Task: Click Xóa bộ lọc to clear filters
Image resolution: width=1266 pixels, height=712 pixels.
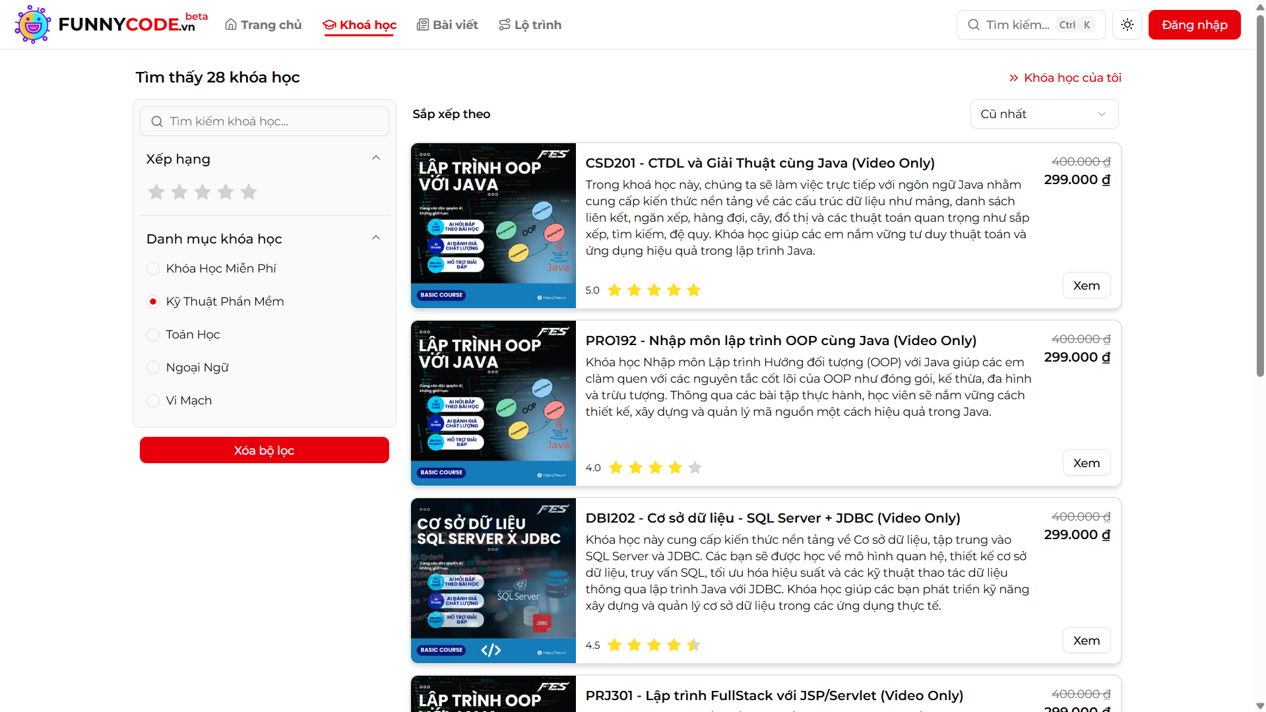Action: (x=265, y=450)
